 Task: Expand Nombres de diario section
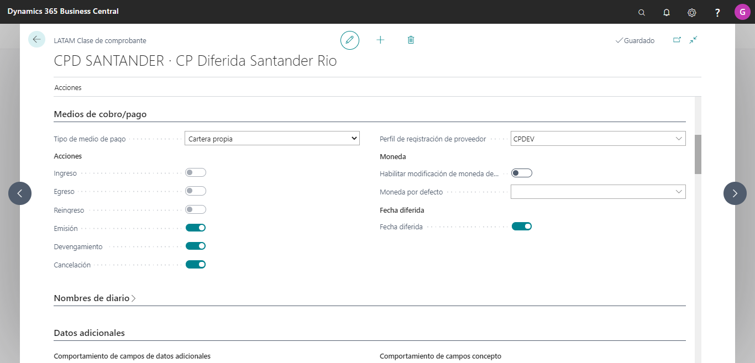(95, 298)
